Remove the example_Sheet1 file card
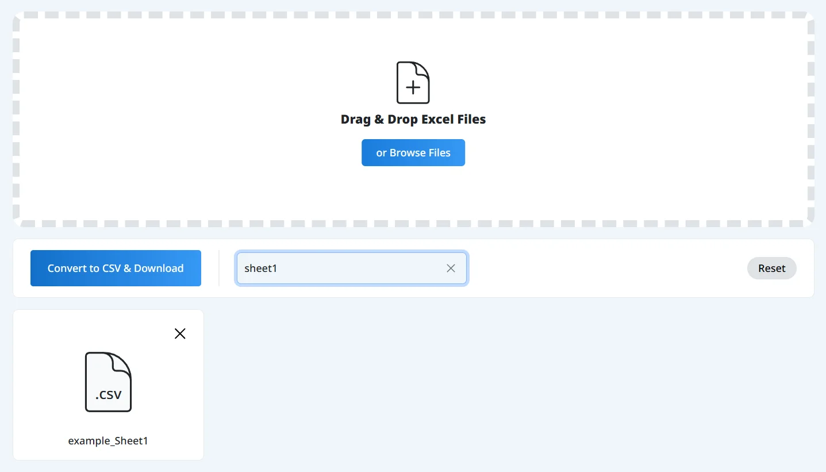The width and height of the screenshot is (826, 472). (180, 333)
